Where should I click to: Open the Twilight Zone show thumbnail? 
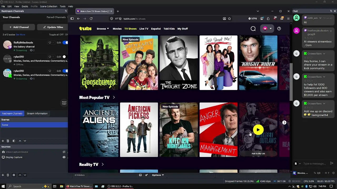[x=179, y=63]
